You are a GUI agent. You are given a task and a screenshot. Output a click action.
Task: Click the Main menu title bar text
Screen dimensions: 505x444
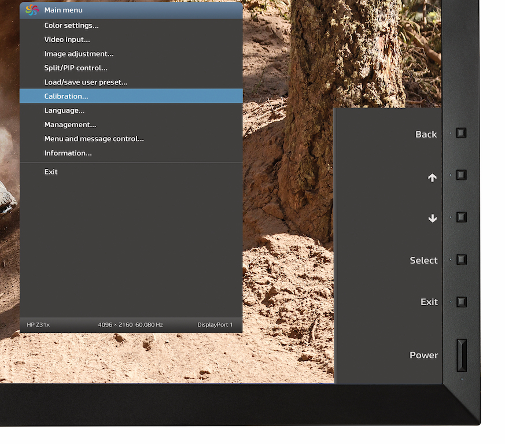pos(63,10)
